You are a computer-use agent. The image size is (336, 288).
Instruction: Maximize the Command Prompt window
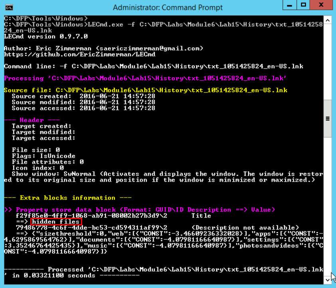coord(304,6)
